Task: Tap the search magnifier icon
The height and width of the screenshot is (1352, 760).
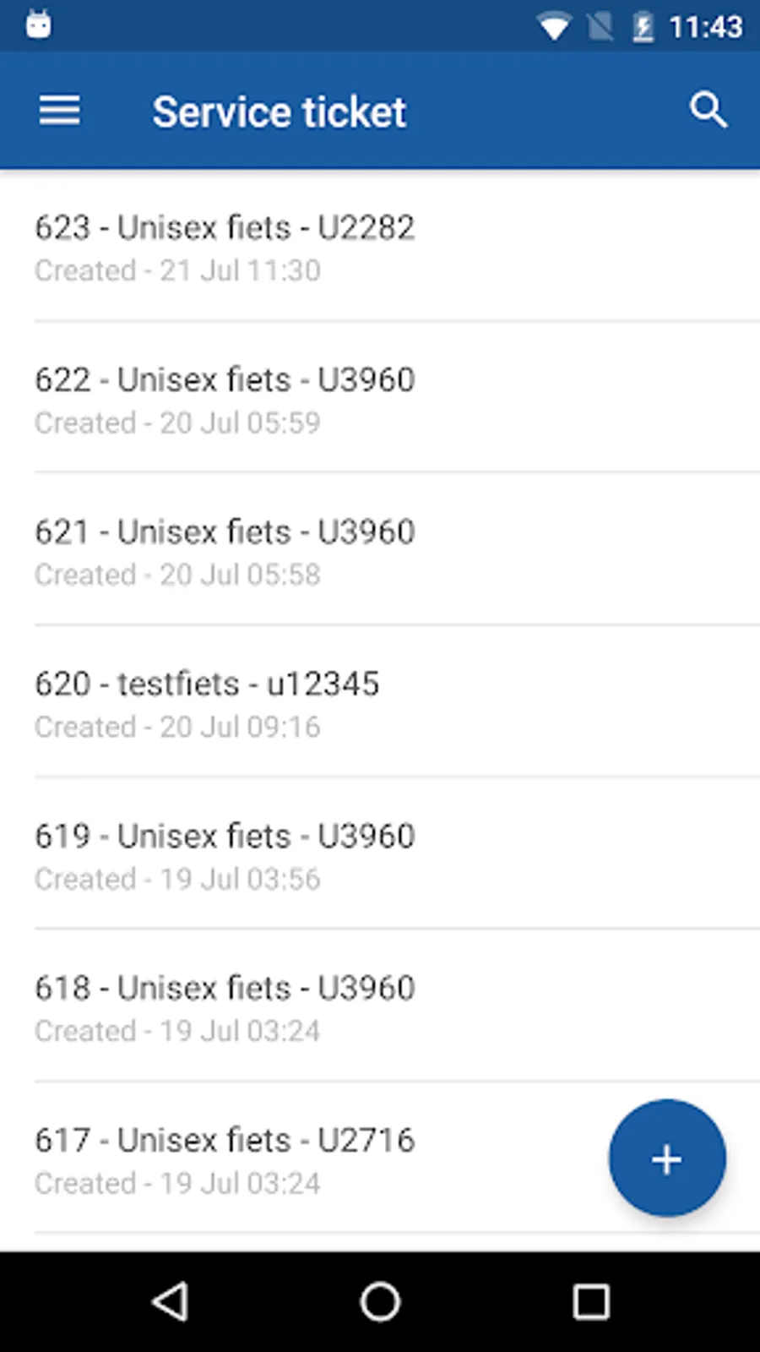Action: [708, 111]
